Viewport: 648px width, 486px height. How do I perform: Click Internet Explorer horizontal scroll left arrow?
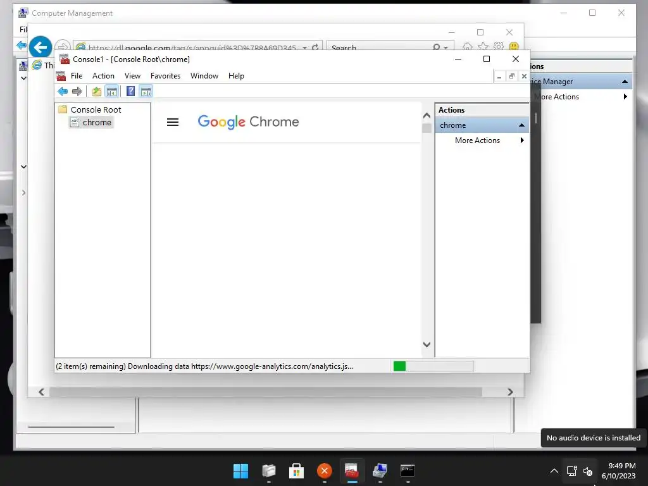click(x=41, y=392)
